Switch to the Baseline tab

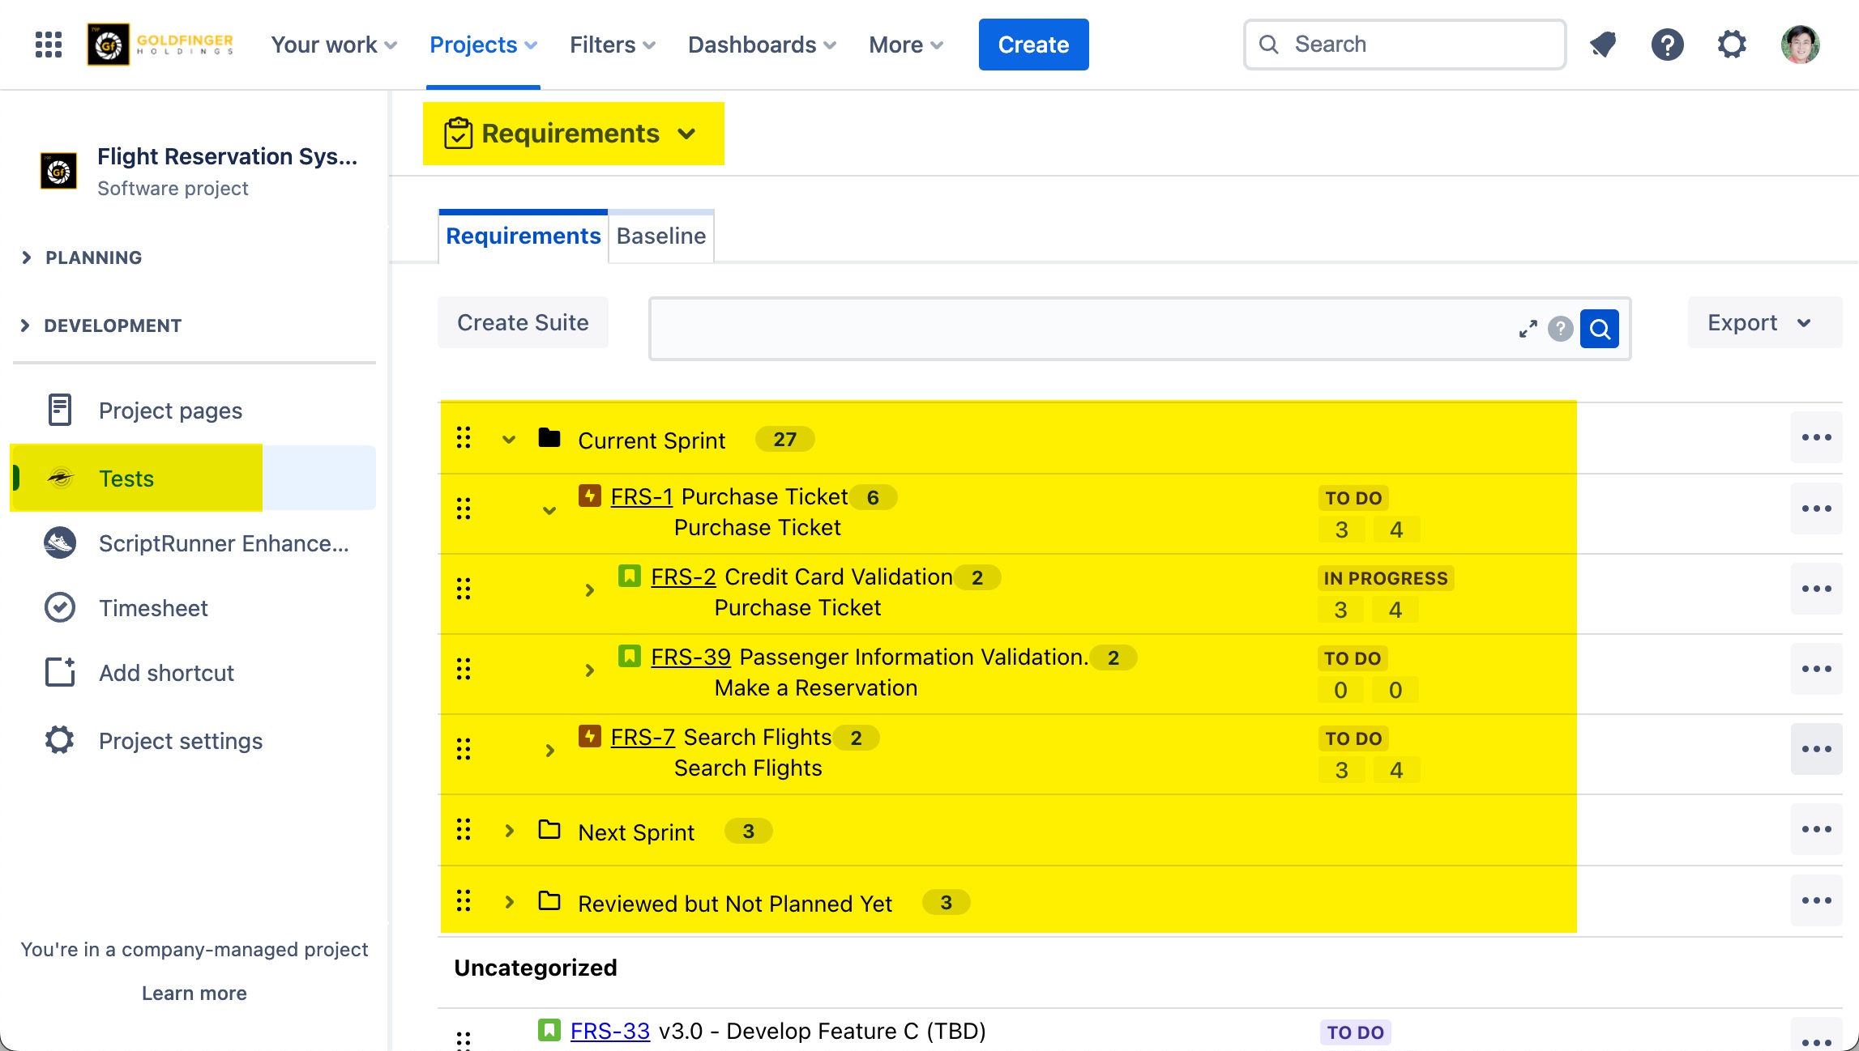[660, 236]
